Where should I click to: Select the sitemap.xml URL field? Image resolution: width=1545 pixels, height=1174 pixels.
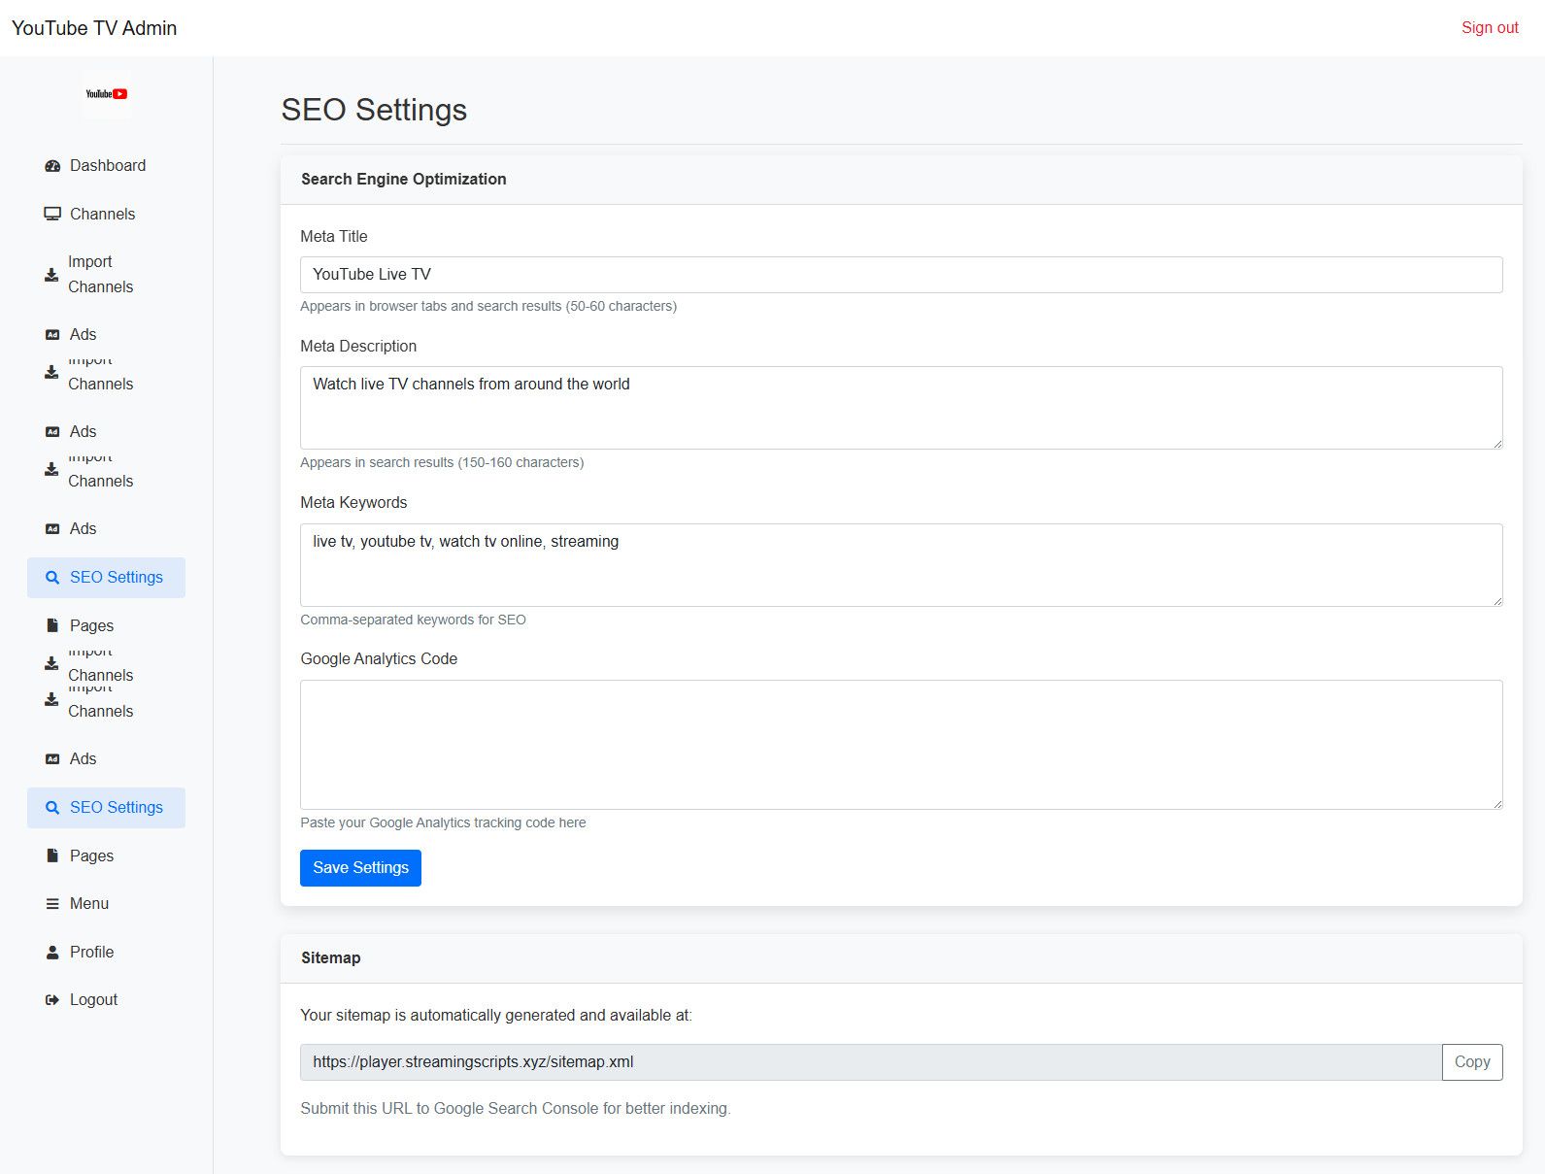[x=869, y=1062]
